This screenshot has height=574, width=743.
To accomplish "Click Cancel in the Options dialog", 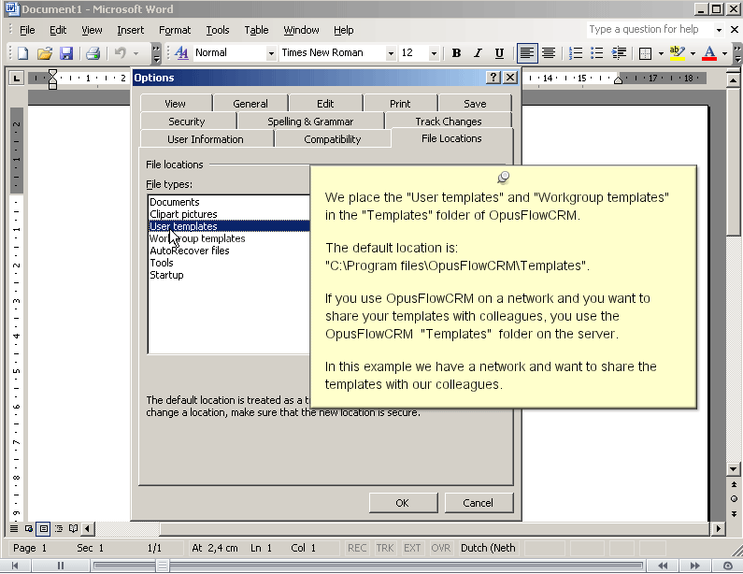I will point(479,503).
